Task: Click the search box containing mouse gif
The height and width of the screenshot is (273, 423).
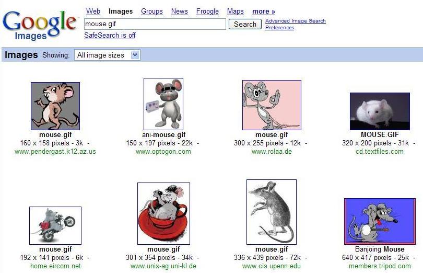Action: click(155, 24)
